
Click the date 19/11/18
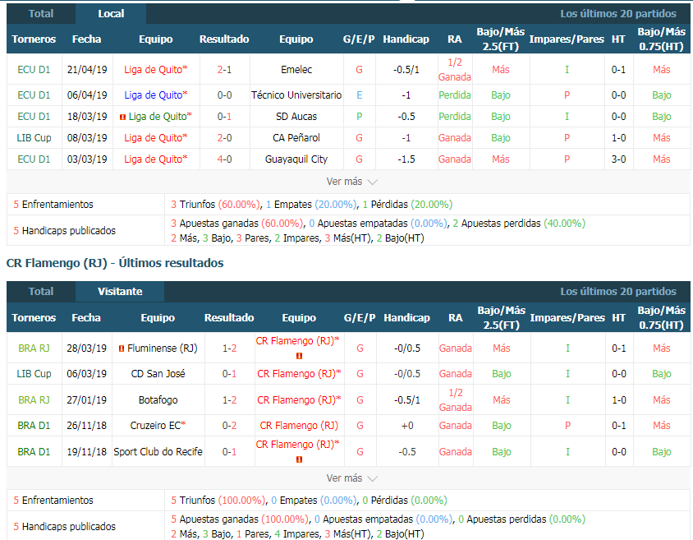click(87, 451)
